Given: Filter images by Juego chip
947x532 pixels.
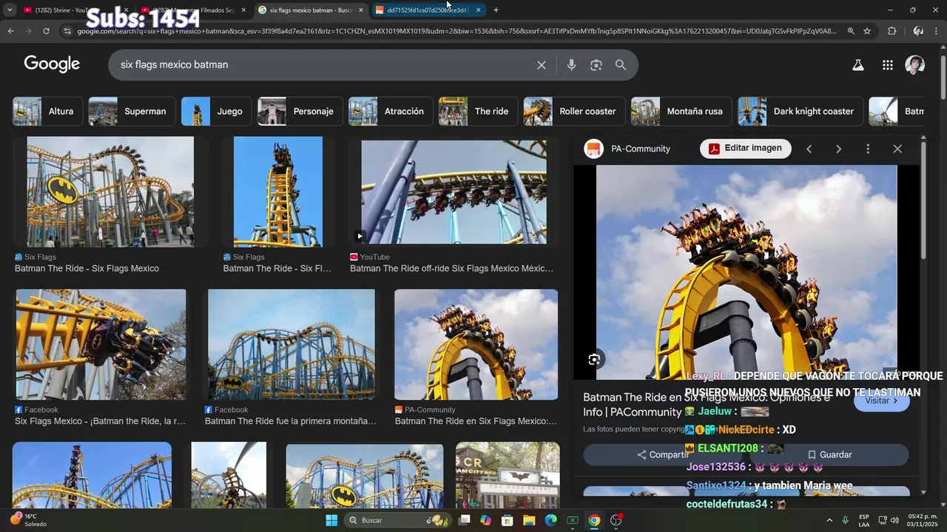Looking at the screenshot, I should (x=216, y=112).
